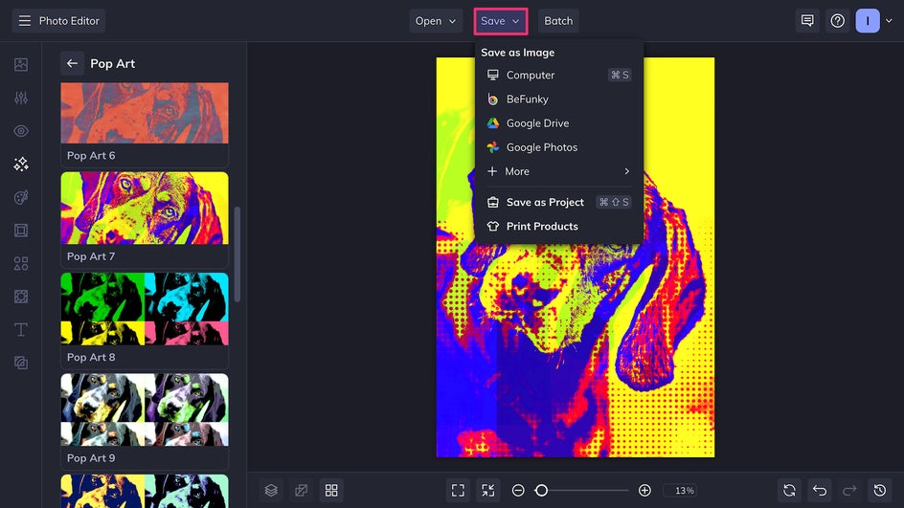The image size is (904, 508).
Task: Choose Print Products
Action: [x=558, y=227]
